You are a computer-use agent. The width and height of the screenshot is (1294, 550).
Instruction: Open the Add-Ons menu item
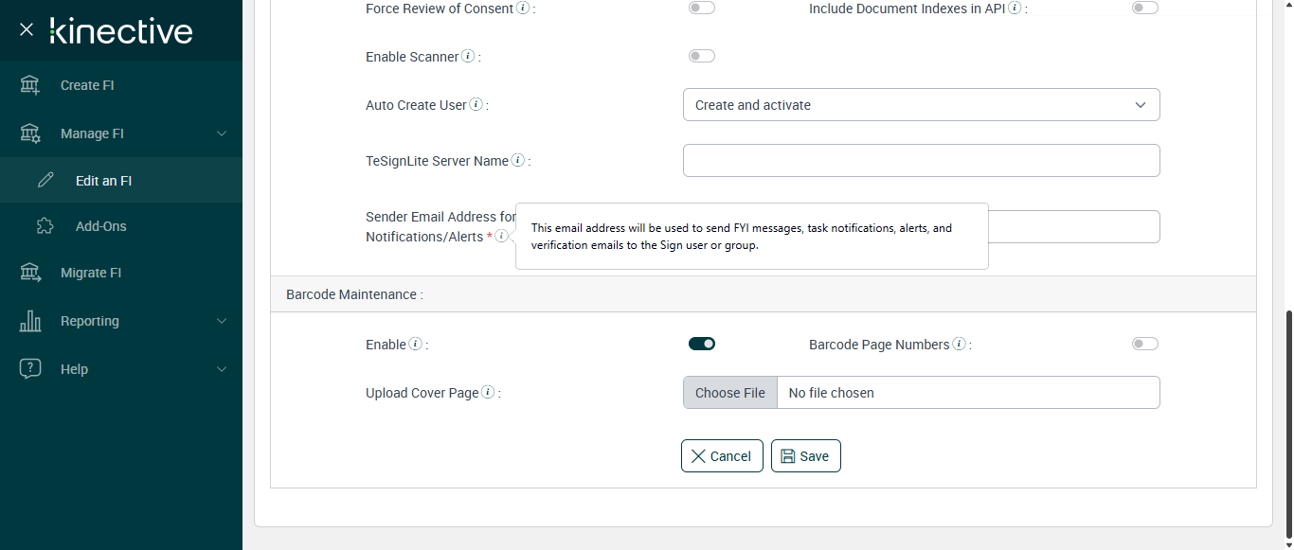pos(100,226)
